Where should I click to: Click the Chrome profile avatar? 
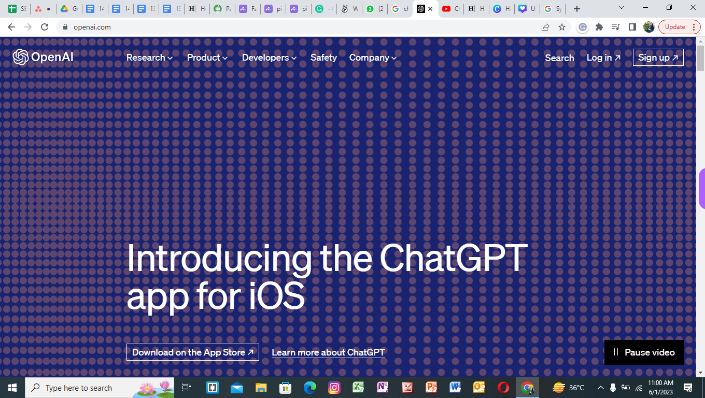(648, 27)
